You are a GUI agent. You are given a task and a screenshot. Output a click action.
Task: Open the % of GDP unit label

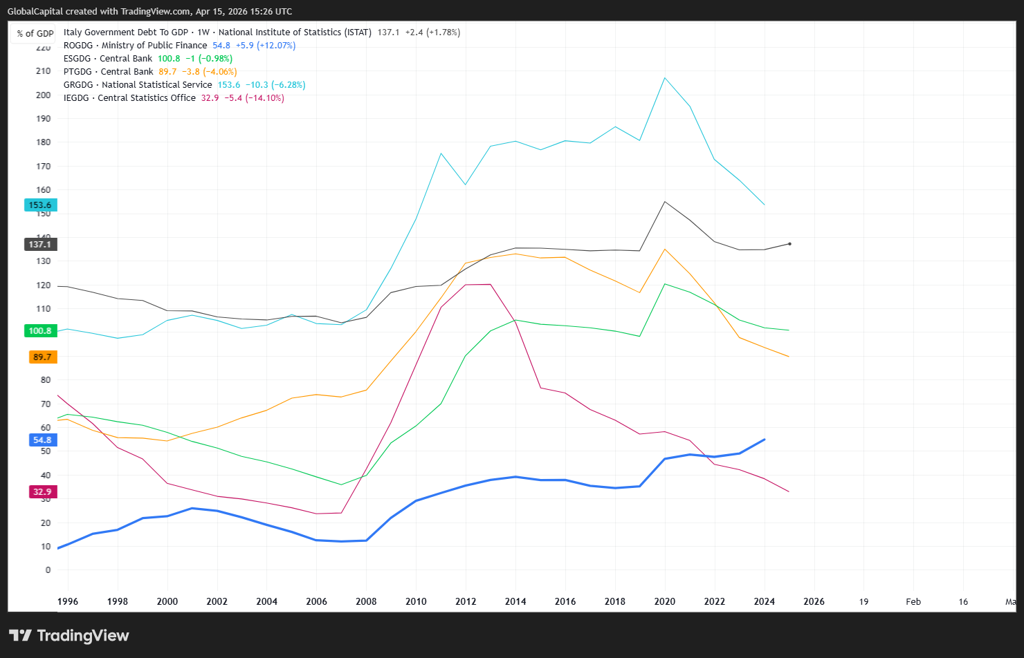(34, 33)
